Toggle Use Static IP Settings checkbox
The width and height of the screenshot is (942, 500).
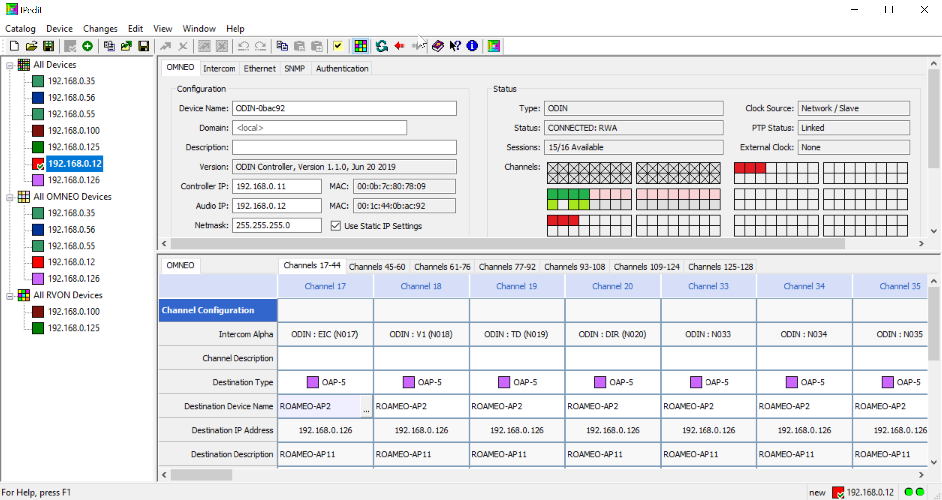pyautogui.click(x=336, y=226)
